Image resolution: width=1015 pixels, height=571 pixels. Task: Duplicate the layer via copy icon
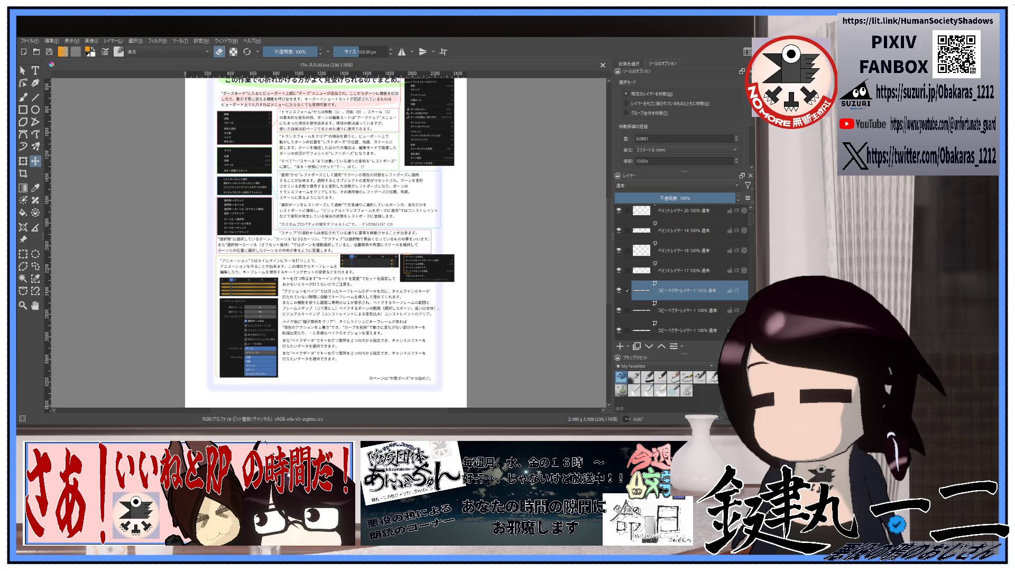coord(636,346)
